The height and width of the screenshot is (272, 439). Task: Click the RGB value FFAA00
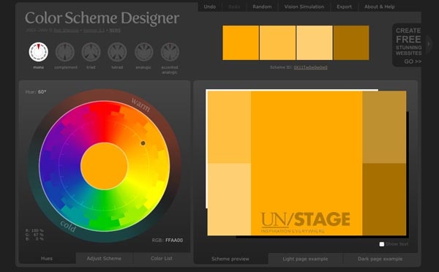point(174,241)
